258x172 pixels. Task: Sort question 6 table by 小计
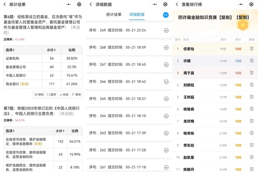click(x=51, y=50)
